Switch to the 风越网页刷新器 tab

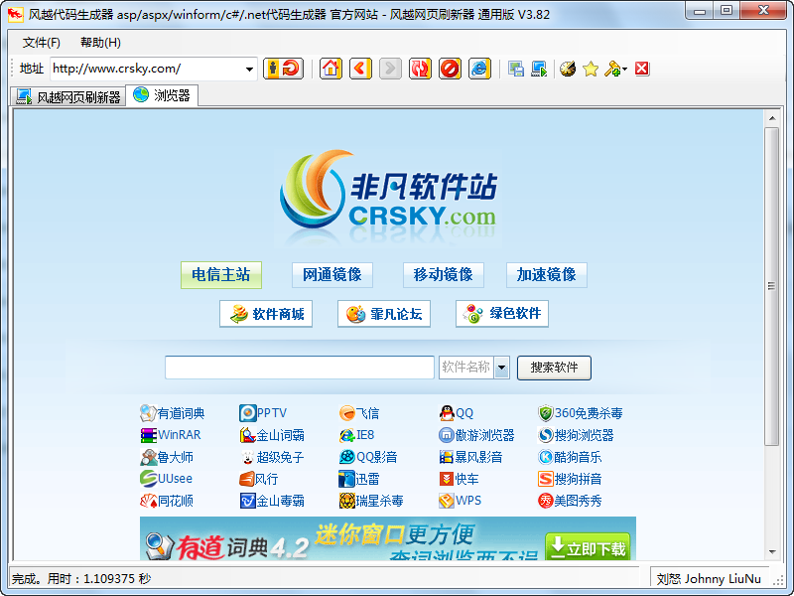pyautogui.click(x=68, y=96)
